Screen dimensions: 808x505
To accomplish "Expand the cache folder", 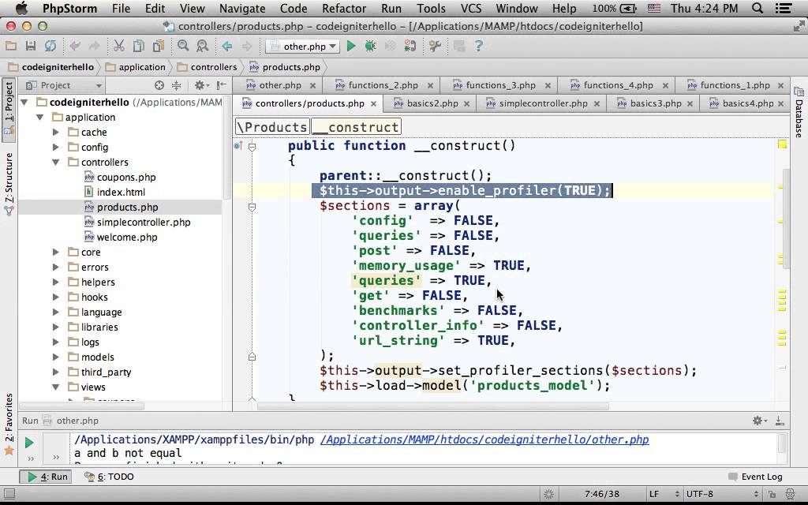I will [56, 133].
